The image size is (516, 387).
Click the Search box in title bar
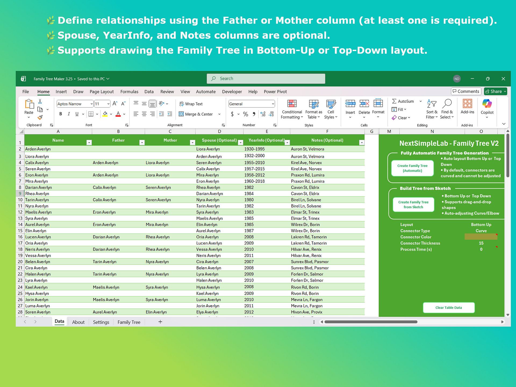[266, 78]
